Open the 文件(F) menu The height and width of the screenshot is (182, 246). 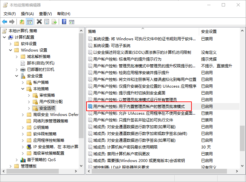tap(10, 14)
